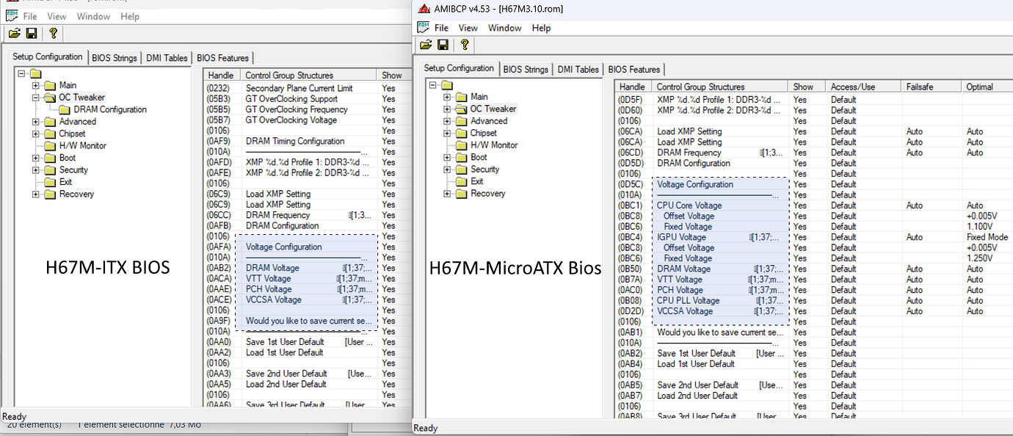Select CPU PLL Voltage row in right window
The height and width of the screenshot is (436, 1013).
click(688, 300)
